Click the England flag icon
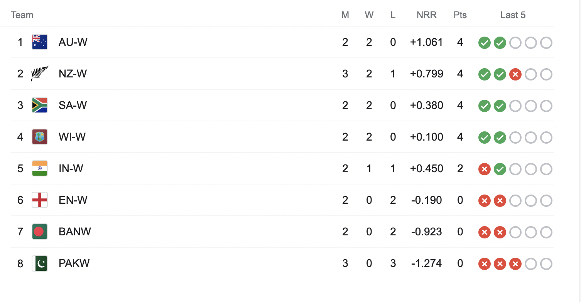 click(x=40, y=200)
